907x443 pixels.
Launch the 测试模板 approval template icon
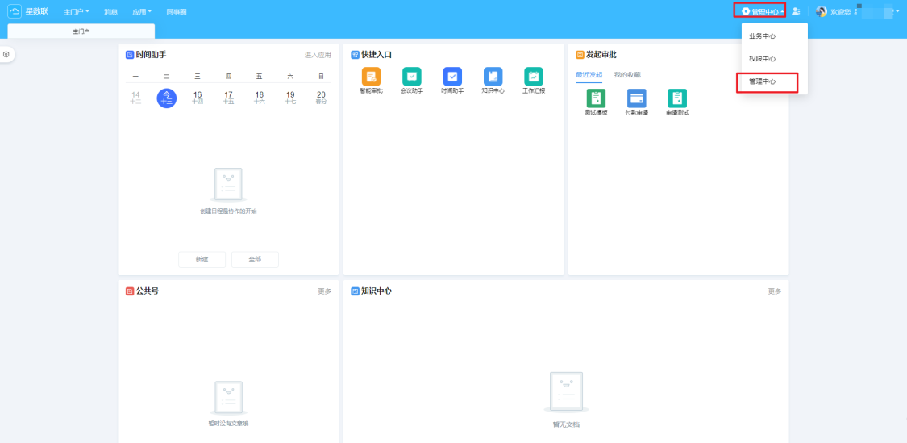(596, 98)
